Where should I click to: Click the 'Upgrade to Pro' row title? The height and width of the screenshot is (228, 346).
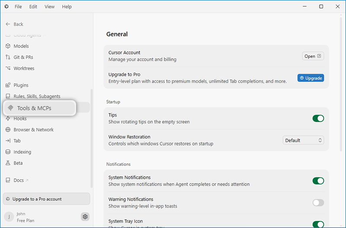coord(124,74)
